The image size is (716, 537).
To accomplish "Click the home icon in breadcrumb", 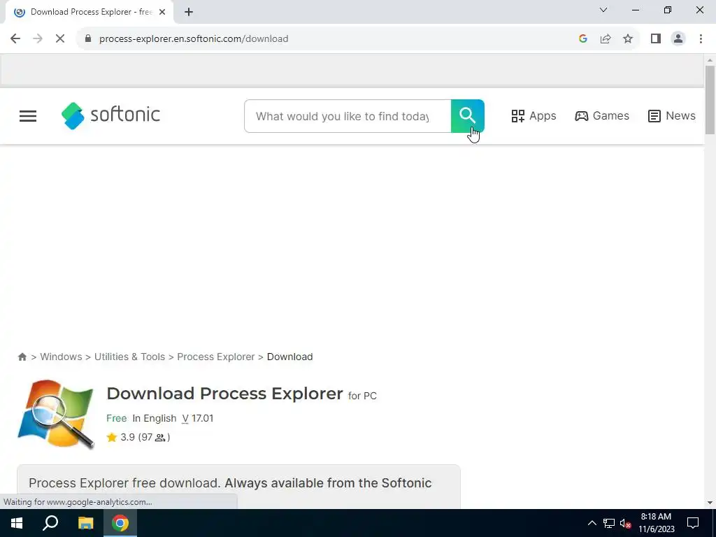I will 22,357.
